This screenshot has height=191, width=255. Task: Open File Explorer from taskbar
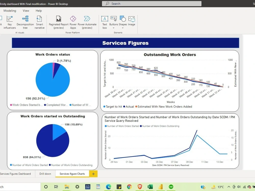point(67,187)
